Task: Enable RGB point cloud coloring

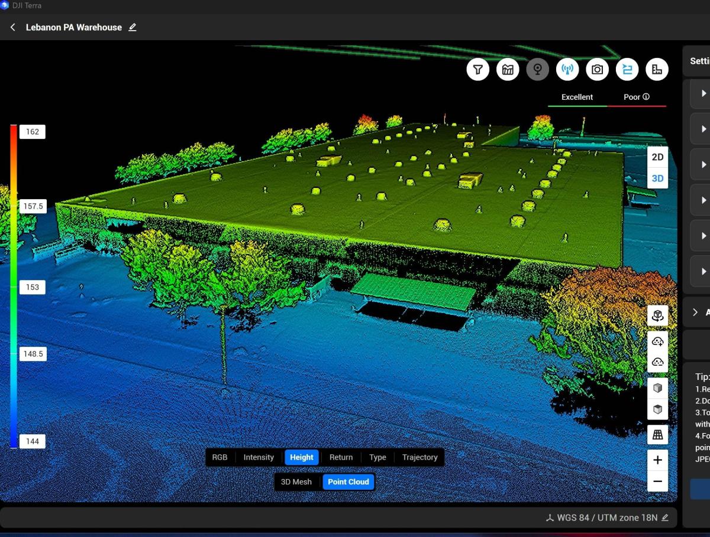Action: tap(220, 457)
